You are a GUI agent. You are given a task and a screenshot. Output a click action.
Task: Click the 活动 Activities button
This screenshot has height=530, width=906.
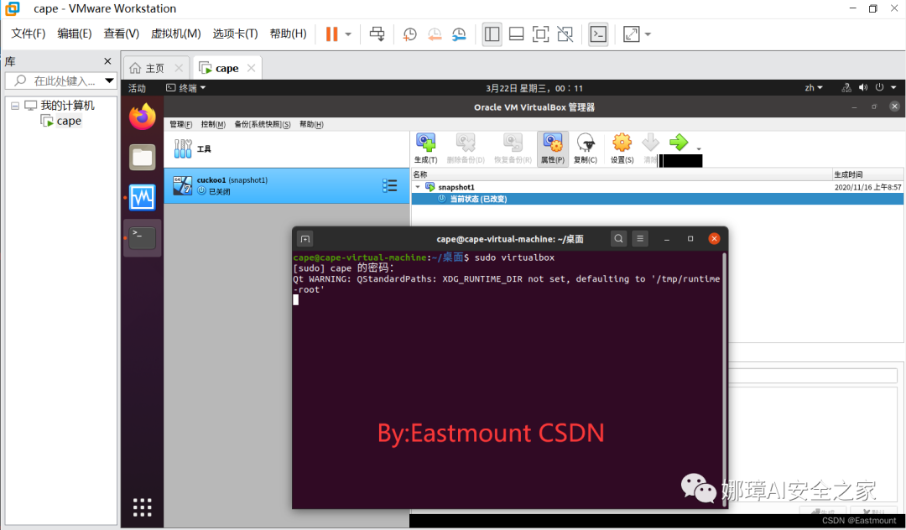pos(137,88)
